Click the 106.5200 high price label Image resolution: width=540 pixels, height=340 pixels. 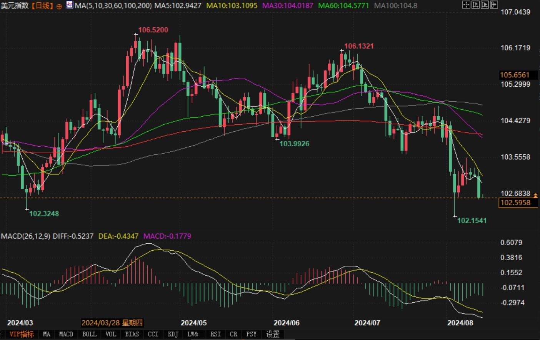click(153, 30)
